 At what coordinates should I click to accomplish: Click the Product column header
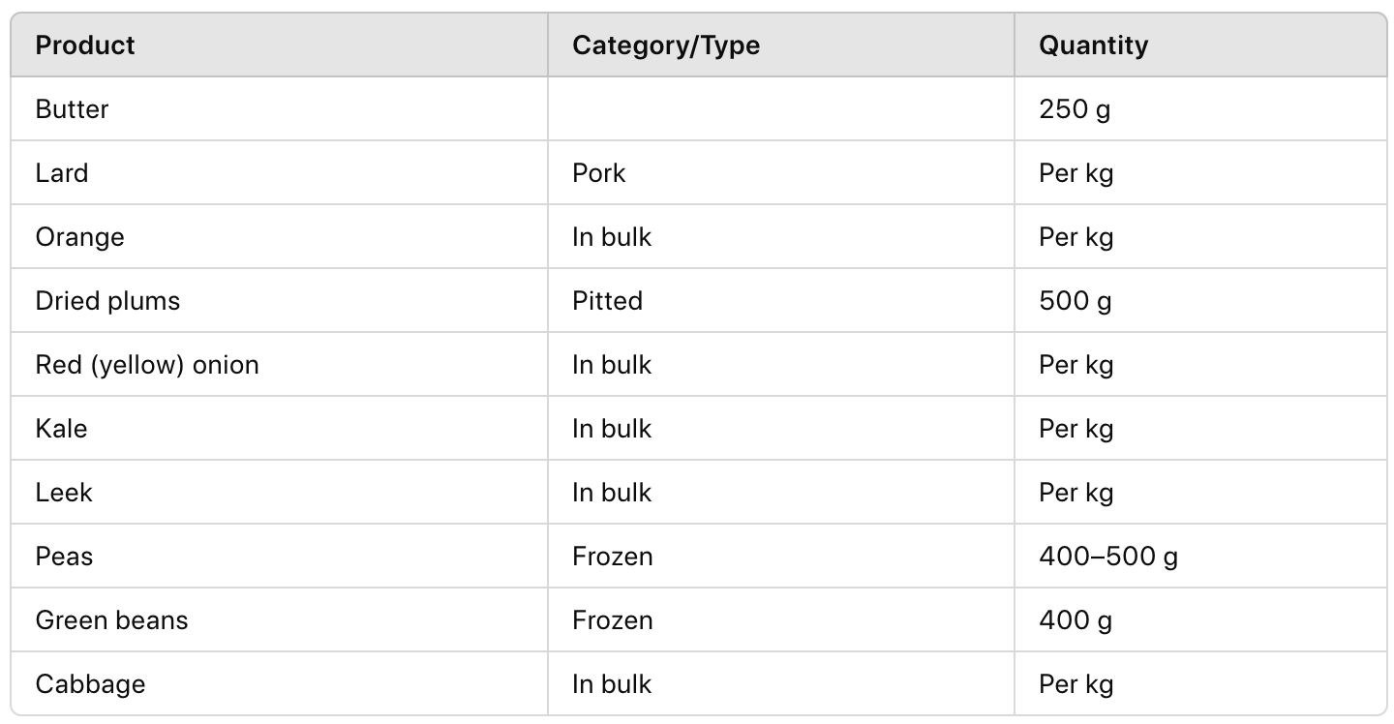(x=85, y=45)
